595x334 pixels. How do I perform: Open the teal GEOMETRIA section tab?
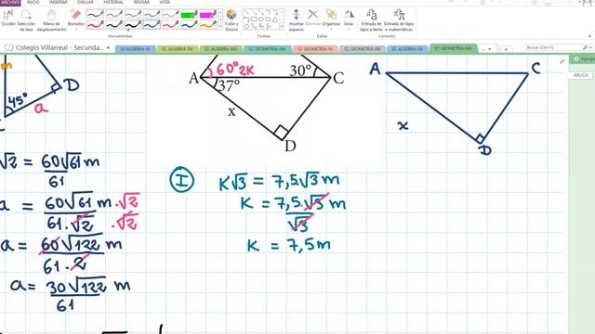tap(268, 49)
